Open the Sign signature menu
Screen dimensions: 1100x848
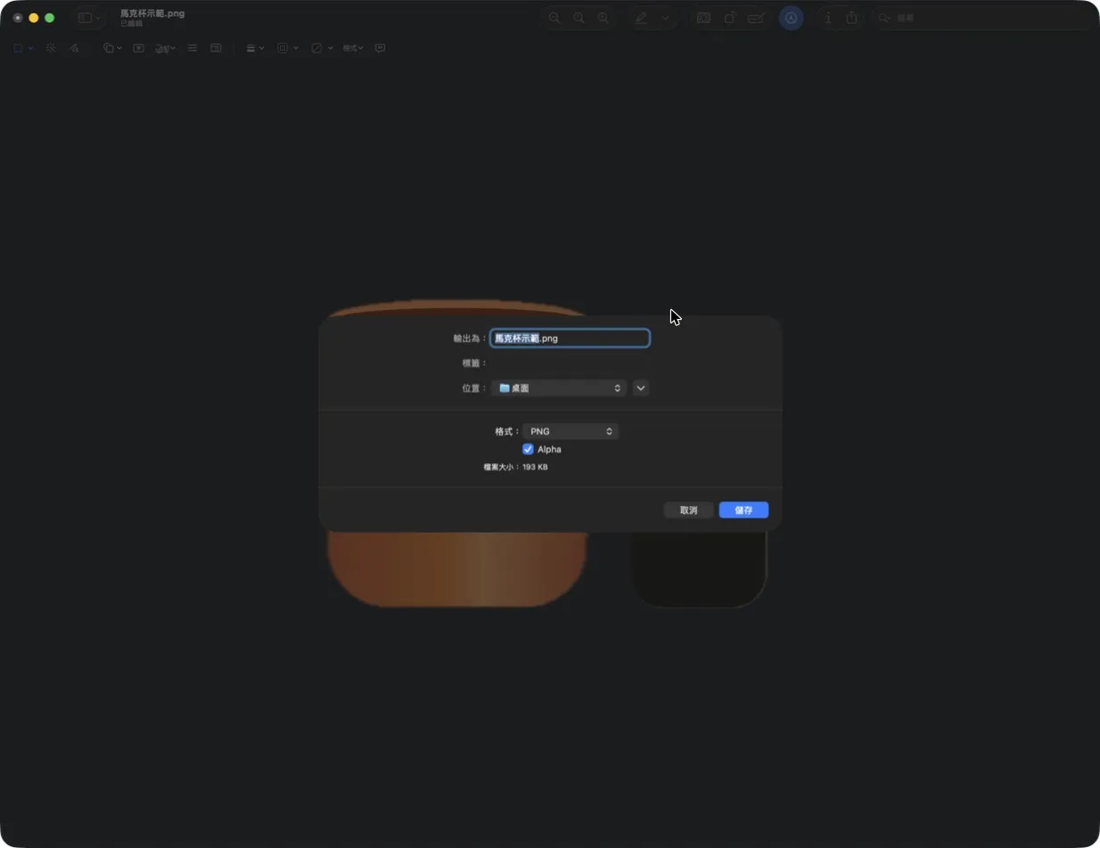pos(165,48)
